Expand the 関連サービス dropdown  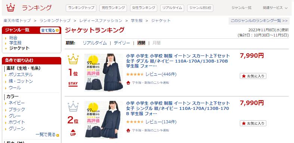tap(275, 8)
